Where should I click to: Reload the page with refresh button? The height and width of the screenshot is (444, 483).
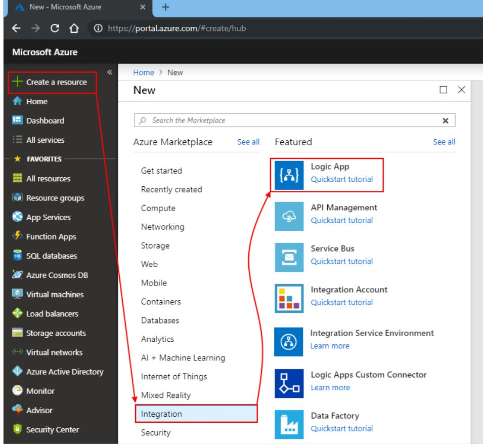55,28
